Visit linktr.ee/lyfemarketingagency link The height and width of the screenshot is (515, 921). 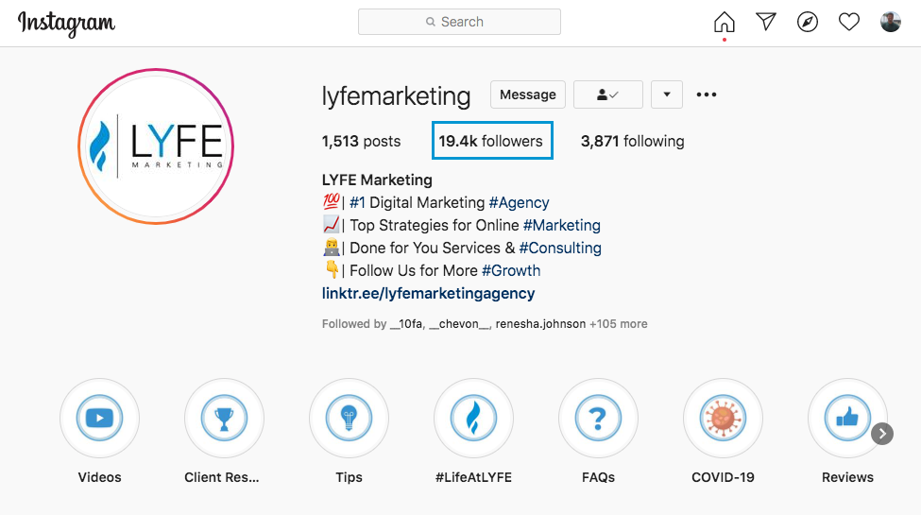[428, 293]
